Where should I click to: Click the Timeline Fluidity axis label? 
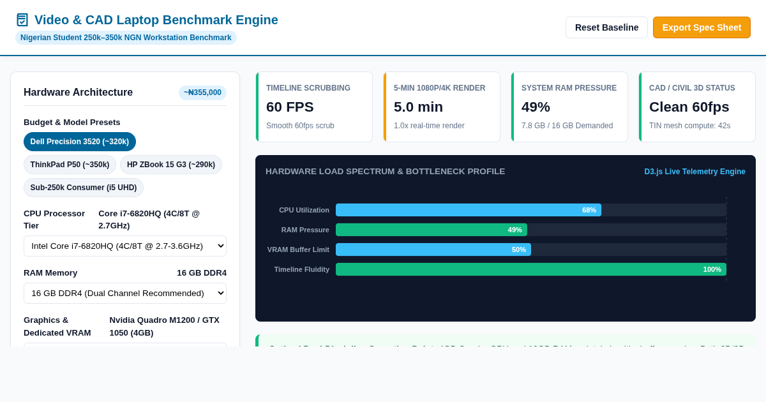[302, 269]
